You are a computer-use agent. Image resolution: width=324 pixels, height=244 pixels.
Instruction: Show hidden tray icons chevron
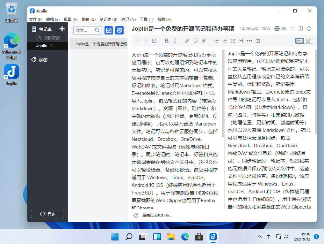[x=260, y=237]
